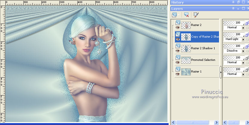Click the layer list horizontal scrollbar thumb
Image resolution: width=249 pixels, height=125 pixels.
click(x=193, y=123)
